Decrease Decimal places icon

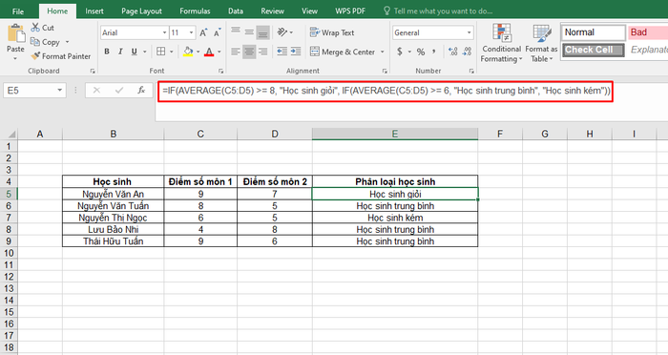point(467,52)
